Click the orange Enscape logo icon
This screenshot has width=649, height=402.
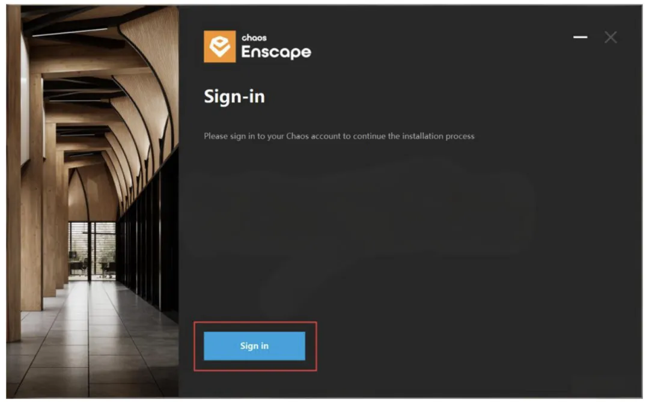220,46
